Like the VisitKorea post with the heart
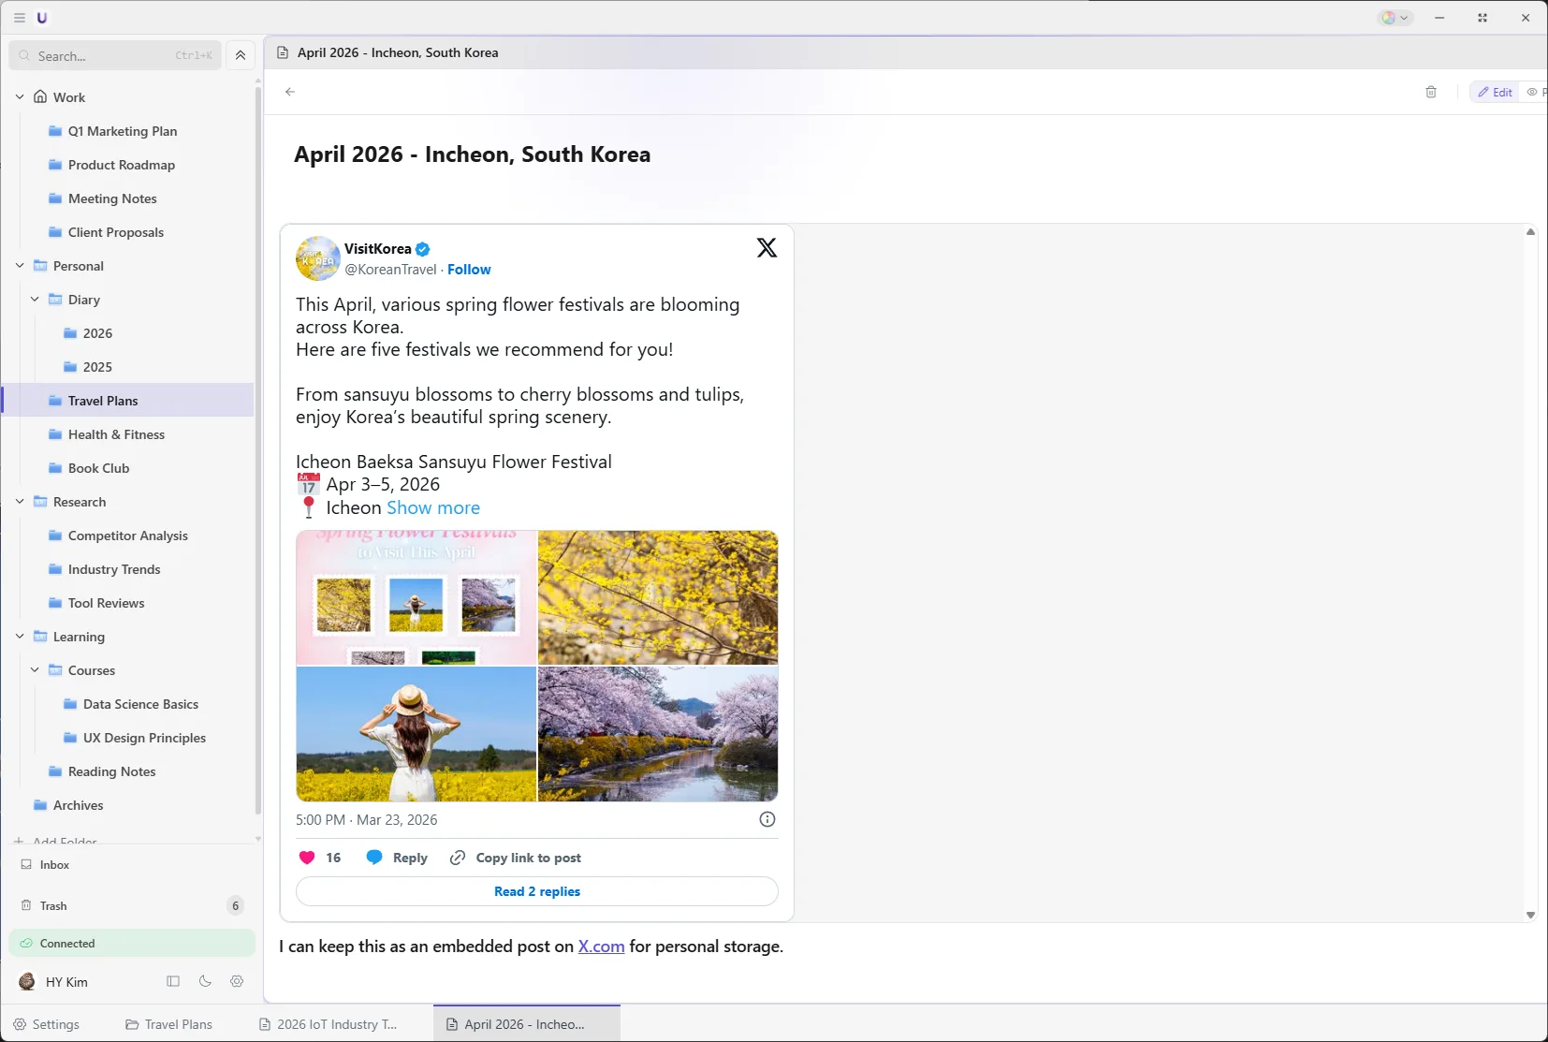This screenshot has height=1042, width=1548. [308, 858]
